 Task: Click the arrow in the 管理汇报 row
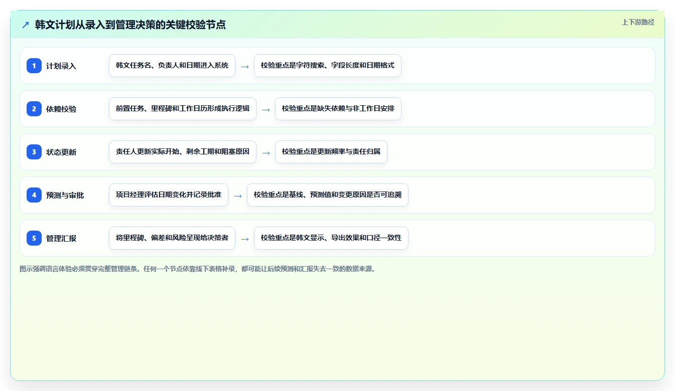point(245,239)
